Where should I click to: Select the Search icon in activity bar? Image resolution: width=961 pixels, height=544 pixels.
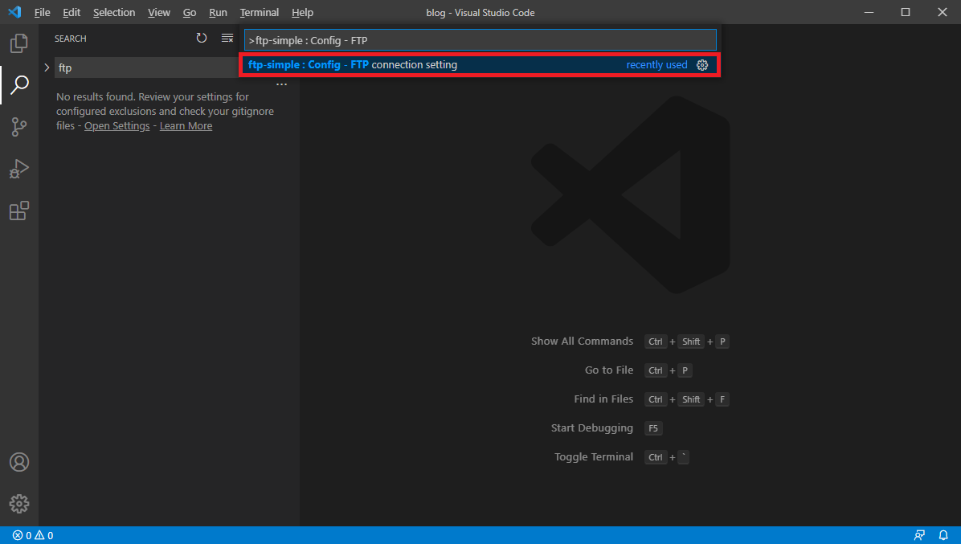click(x=18, y=84)
